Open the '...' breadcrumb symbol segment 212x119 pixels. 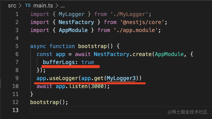(x=62, y=6)
